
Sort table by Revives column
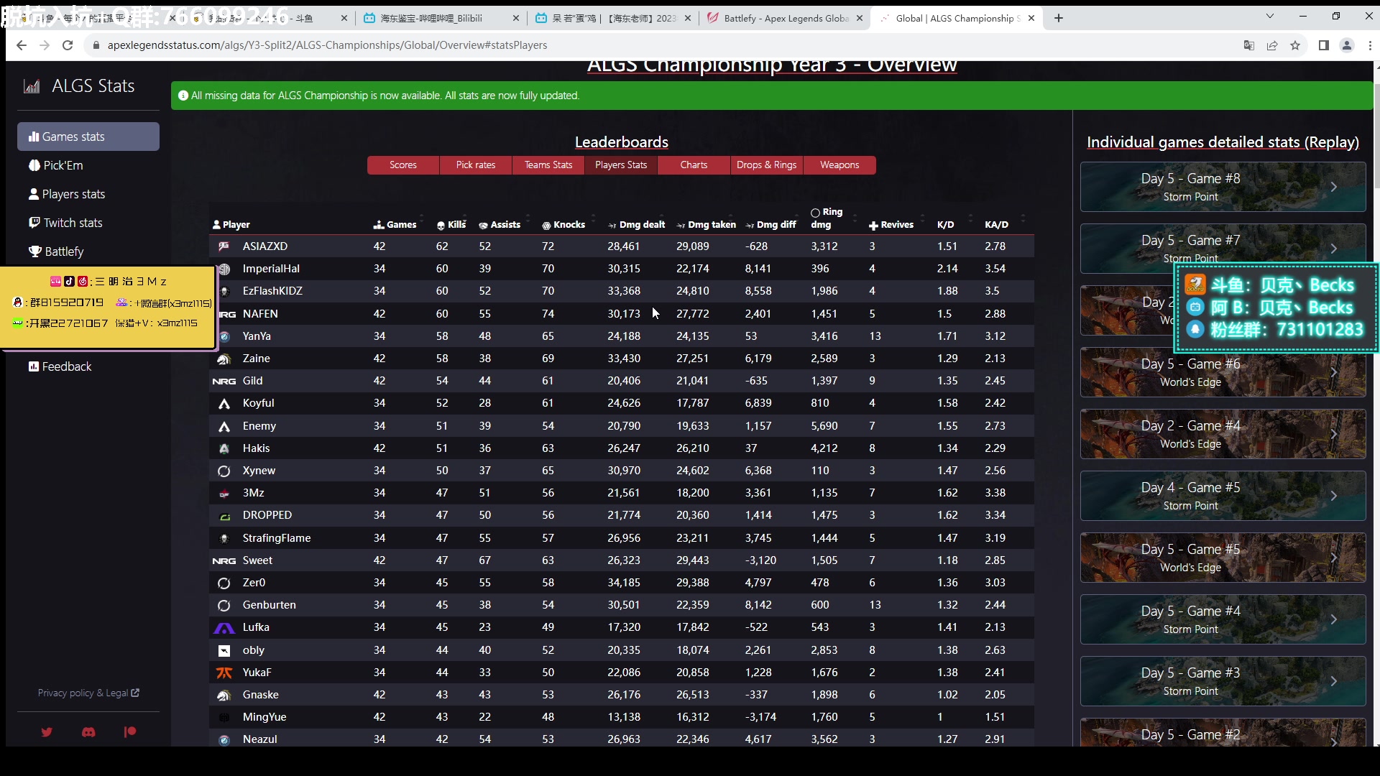point(891,225)
